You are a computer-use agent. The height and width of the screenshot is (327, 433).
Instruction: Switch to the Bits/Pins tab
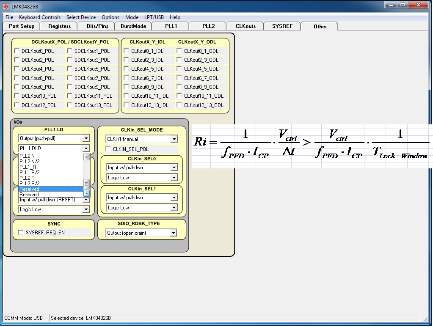(x=97, y=26)
